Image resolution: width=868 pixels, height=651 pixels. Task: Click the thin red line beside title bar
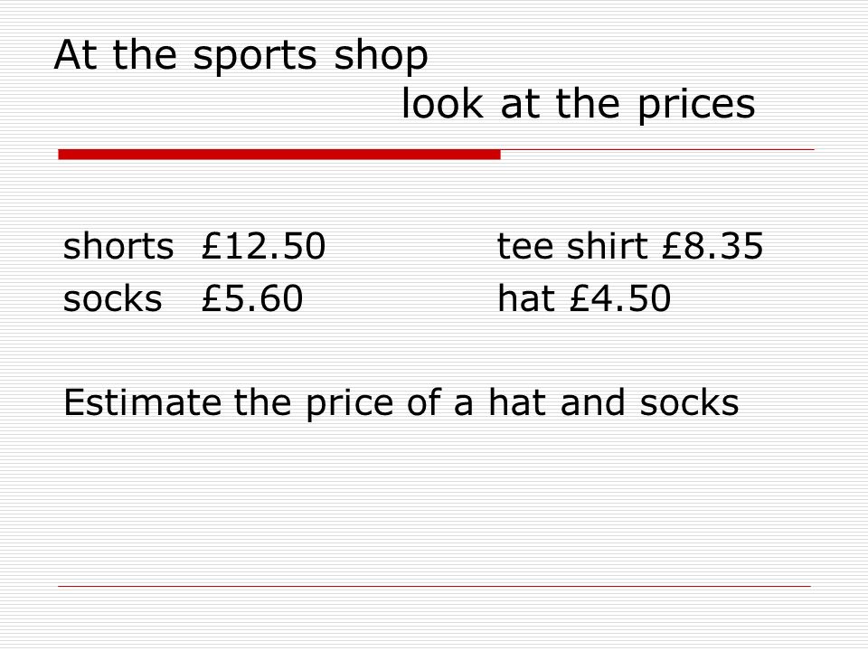pos(657,149)
